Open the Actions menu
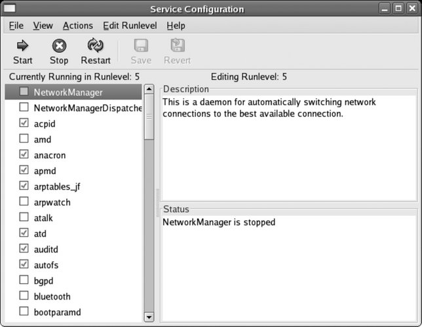Screen dimensions: 422x327 click(x=77, y=26)
